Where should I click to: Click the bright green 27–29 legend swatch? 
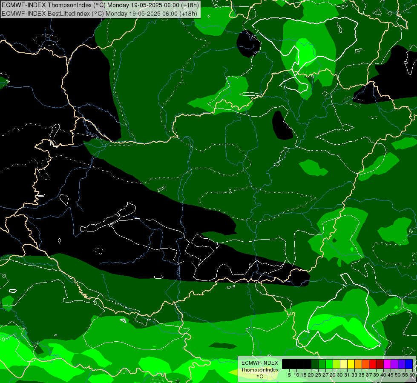329,364
